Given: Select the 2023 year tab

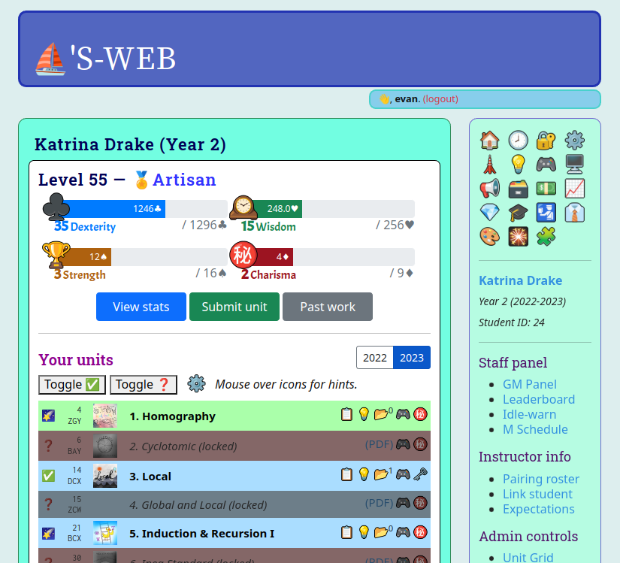Looking at the screenshot, I should coord(412,358).
